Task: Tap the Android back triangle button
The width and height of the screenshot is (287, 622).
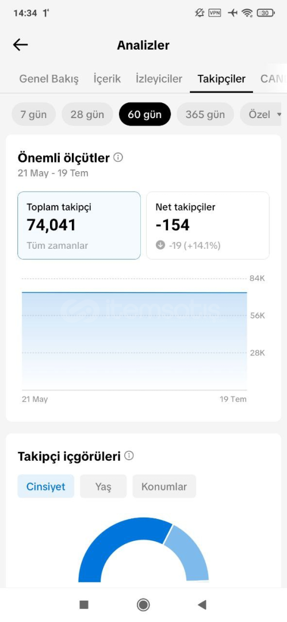Action: [x=202, y=605]
